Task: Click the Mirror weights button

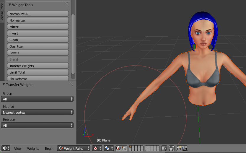Action: tap(38, 27)
